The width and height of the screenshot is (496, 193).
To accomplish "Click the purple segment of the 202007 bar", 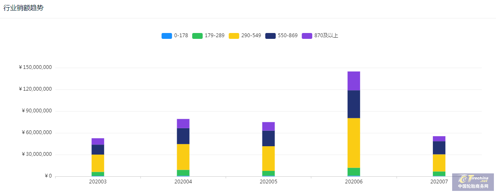I will pos(439,139).
